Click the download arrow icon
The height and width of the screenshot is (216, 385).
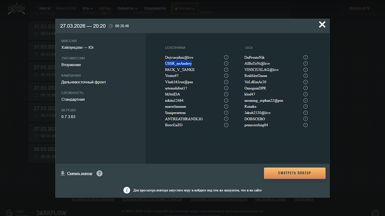(x=63, y=173)
